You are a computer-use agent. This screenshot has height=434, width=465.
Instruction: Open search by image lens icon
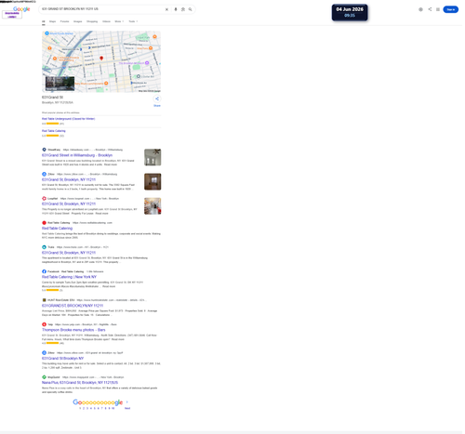click(183, 9)
